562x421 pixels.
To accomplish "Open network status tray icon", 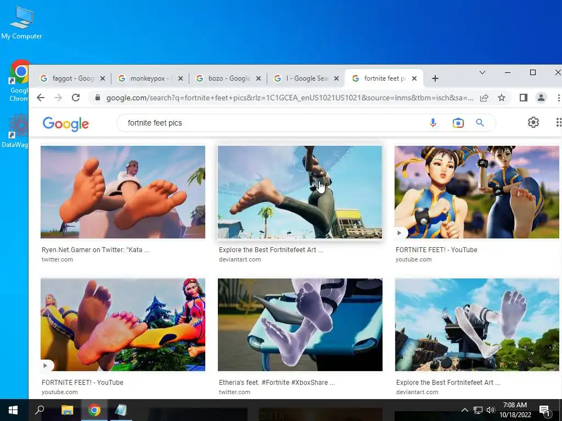I will [x=478, y=410].
